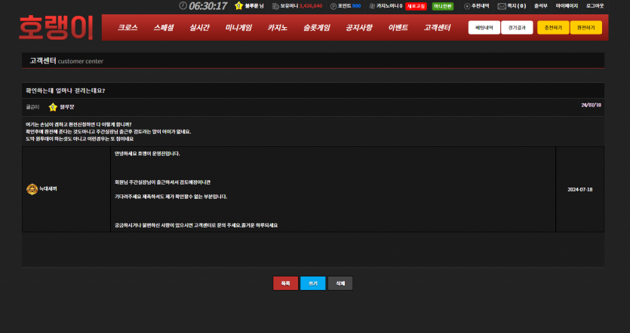
Task: Click the 고객센터 customer center heading
Action: 66,61
